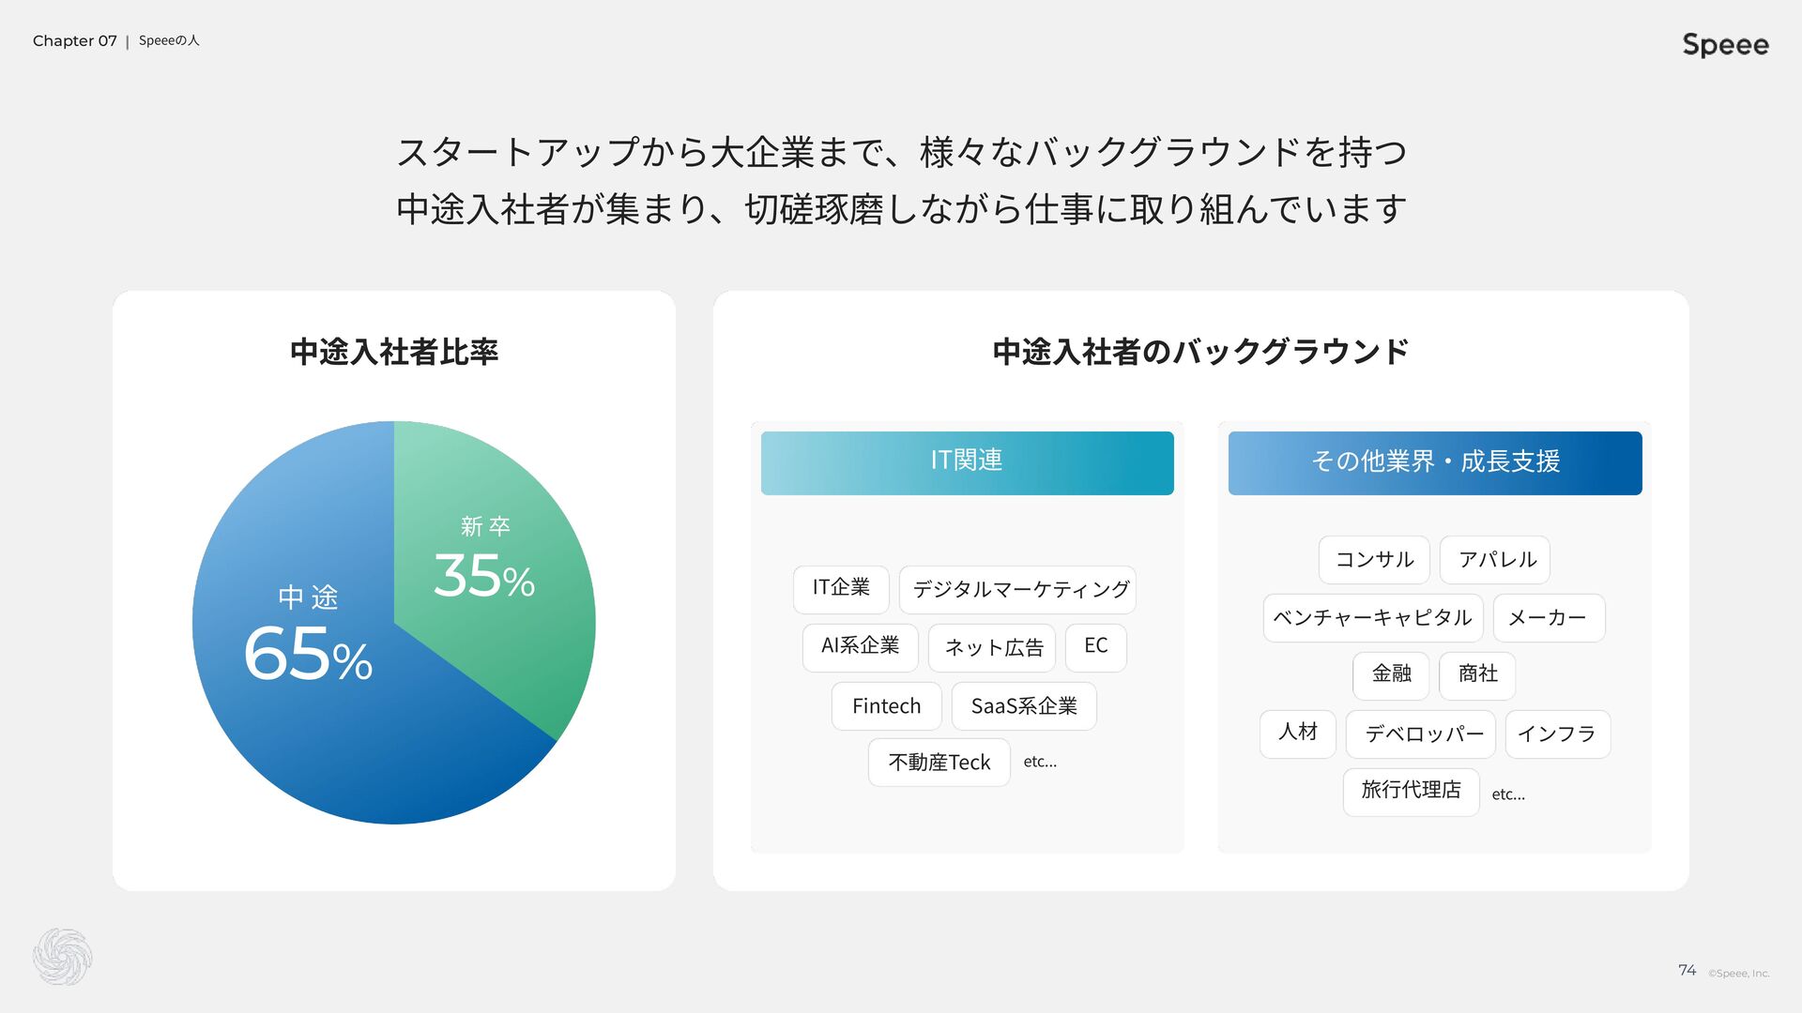The height and width of the screenshot is (1013, 1802).
Task: Click the ベンチャーキャピタル tag
Action: [x=1372, y=618]
